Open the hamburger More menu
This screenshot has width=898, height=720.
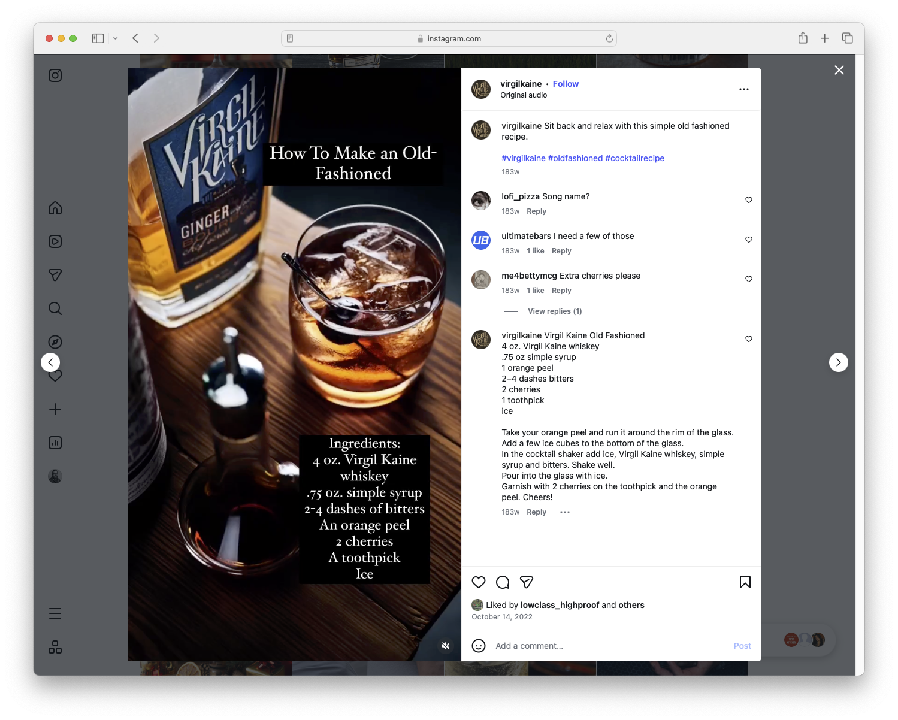(55, 613)
